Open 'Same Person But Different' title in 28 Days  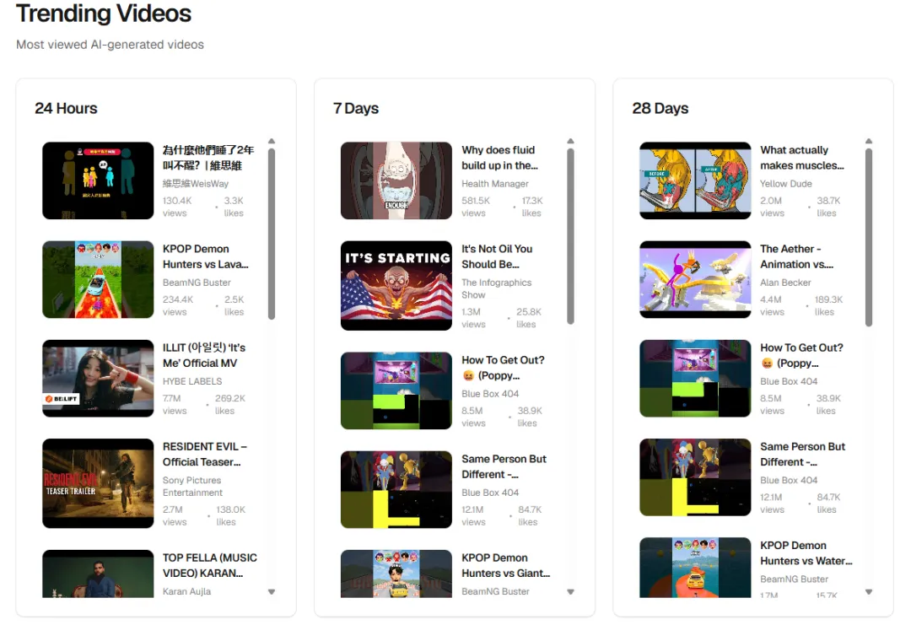pyautogui.click(x=803, y=454)
